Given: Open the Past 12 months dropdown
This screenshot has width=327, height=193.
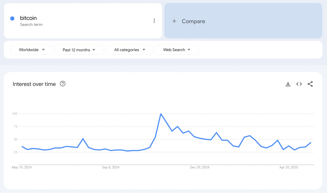Looking at the screenshot, I should tap(79, 50).
